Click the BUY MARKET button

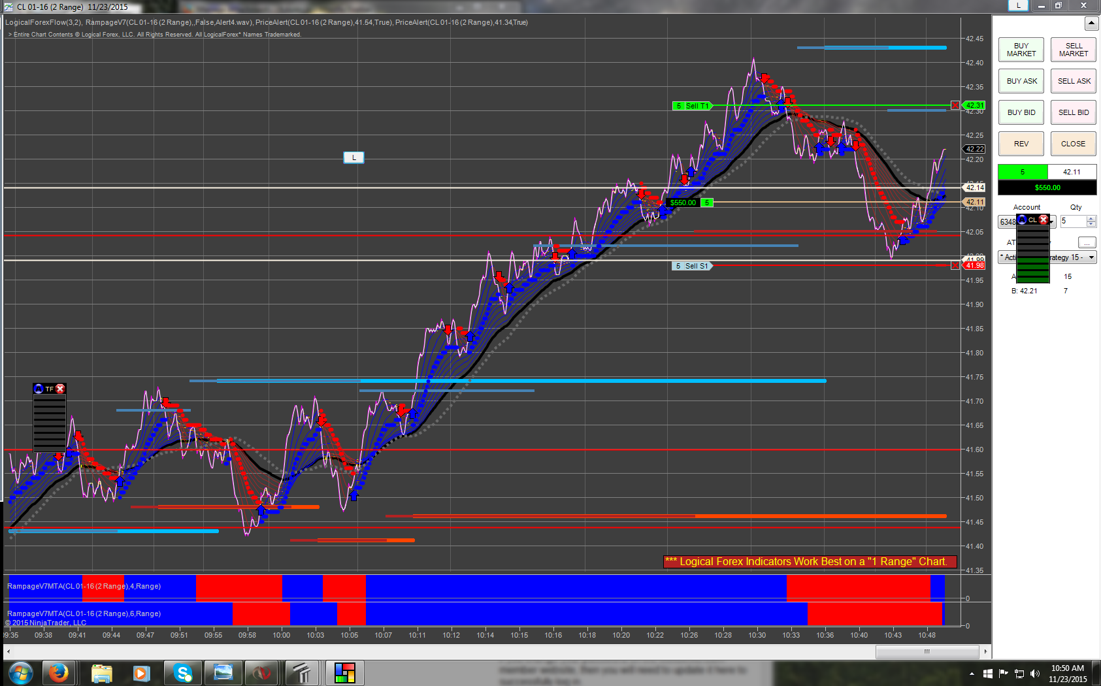coord(1021,50)
